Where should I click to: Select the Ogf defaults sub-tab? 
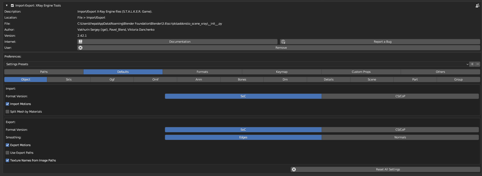(x=112, y=80)
